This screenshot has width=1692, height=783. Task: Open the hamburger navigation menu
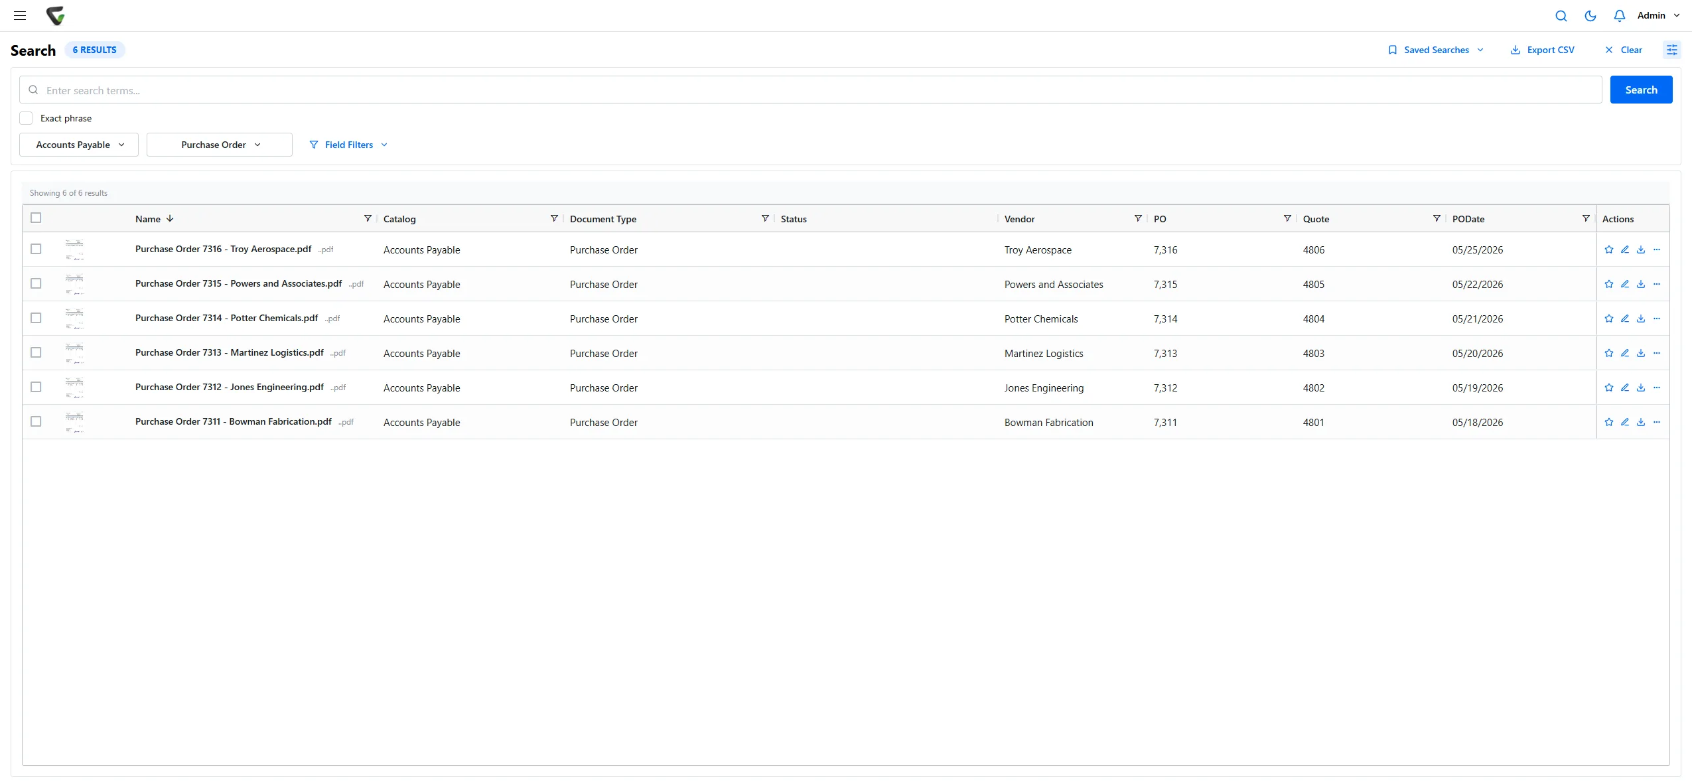pos(20,15)
